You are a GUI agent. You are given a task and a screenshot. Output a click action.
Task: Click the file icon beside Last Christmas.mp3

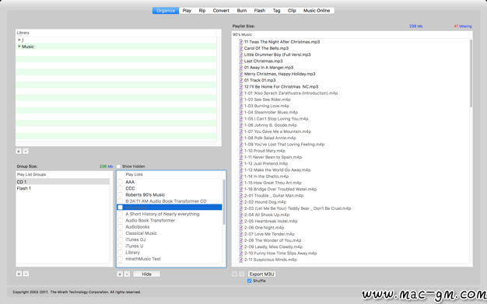click(x=240, y=61)
